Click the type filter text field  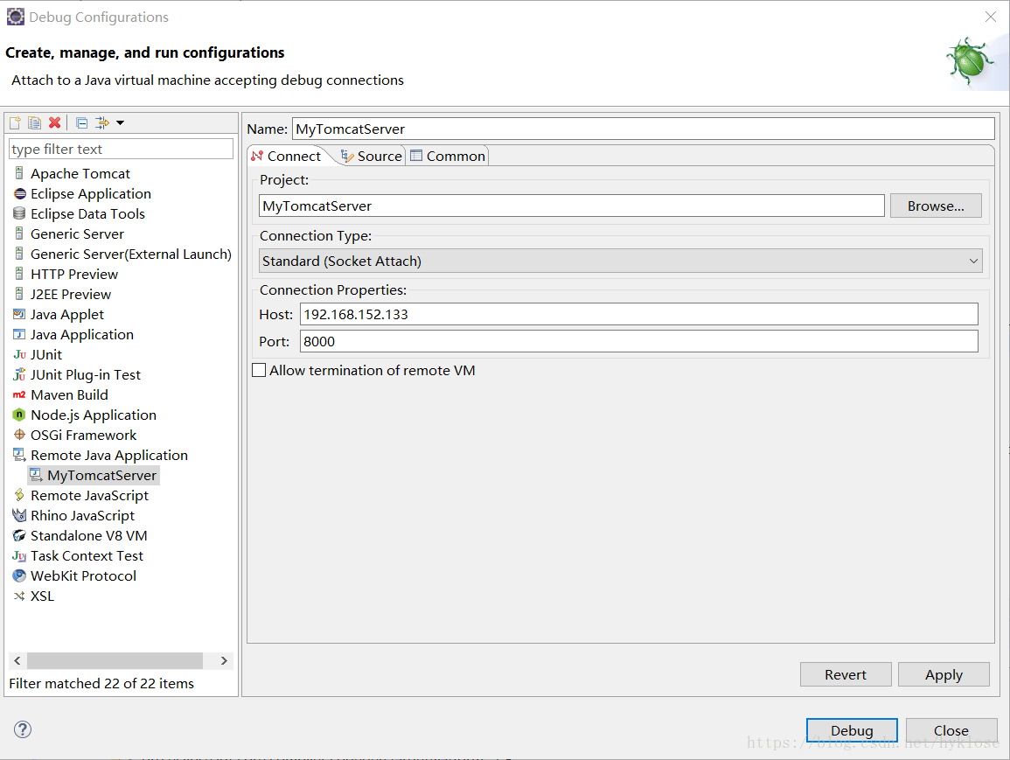tap(121, 149)
